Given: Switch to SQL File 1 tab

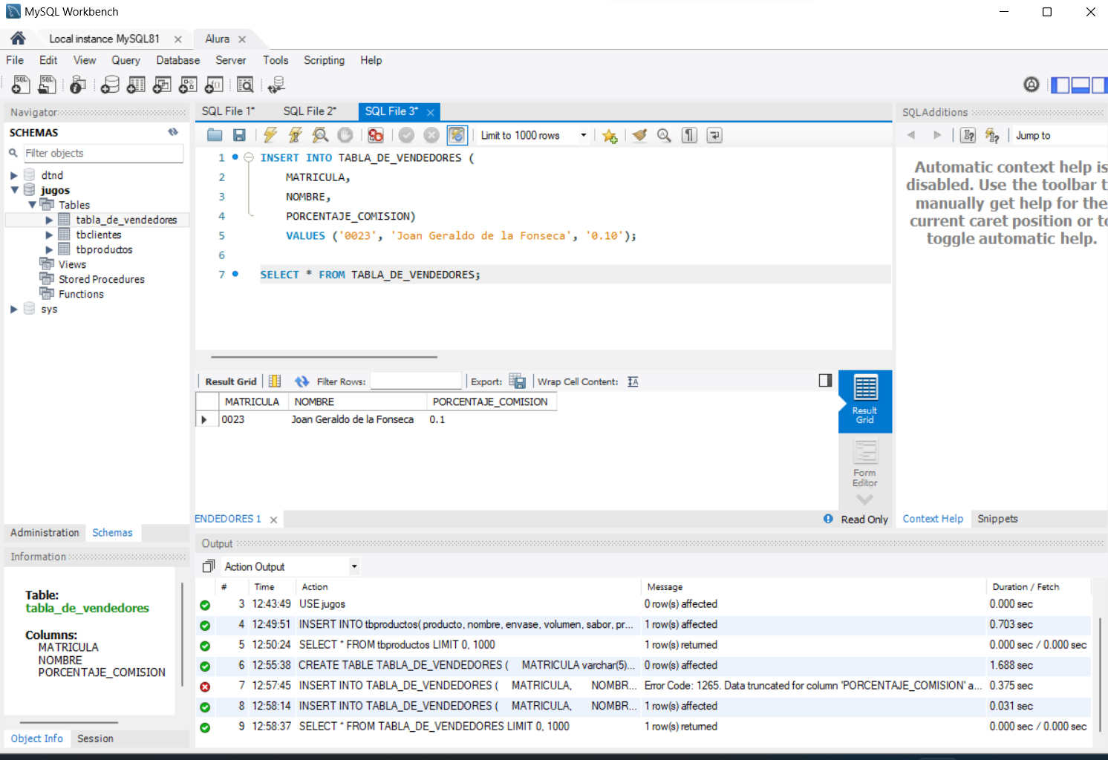Looking at the screenshot, I should point(228,111).
